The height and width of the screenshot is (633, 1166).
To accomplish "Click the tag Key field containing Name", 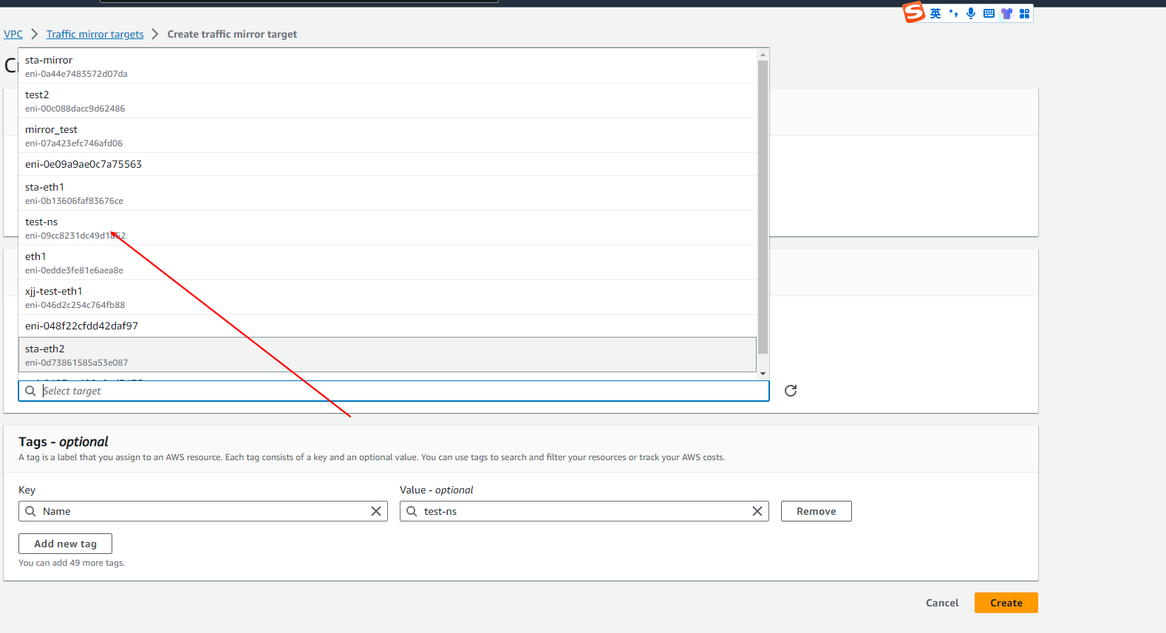I will tap(203, 511).
